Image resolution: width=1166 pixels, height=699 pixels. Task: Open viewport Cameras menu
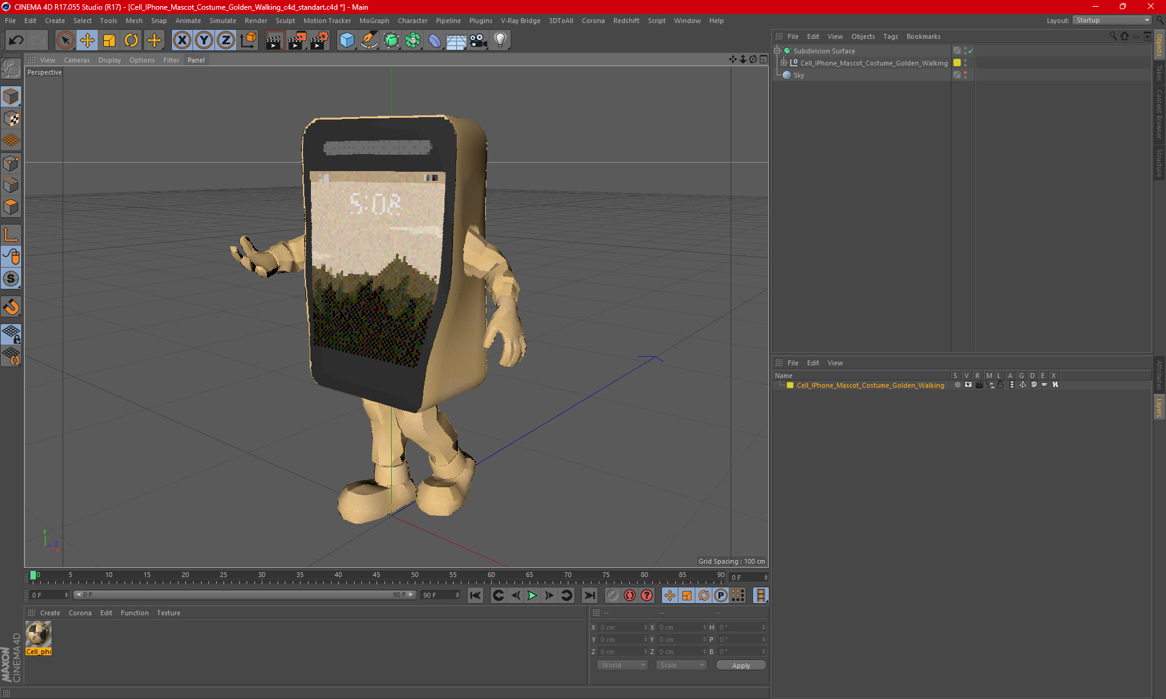(x=77, y=60)
